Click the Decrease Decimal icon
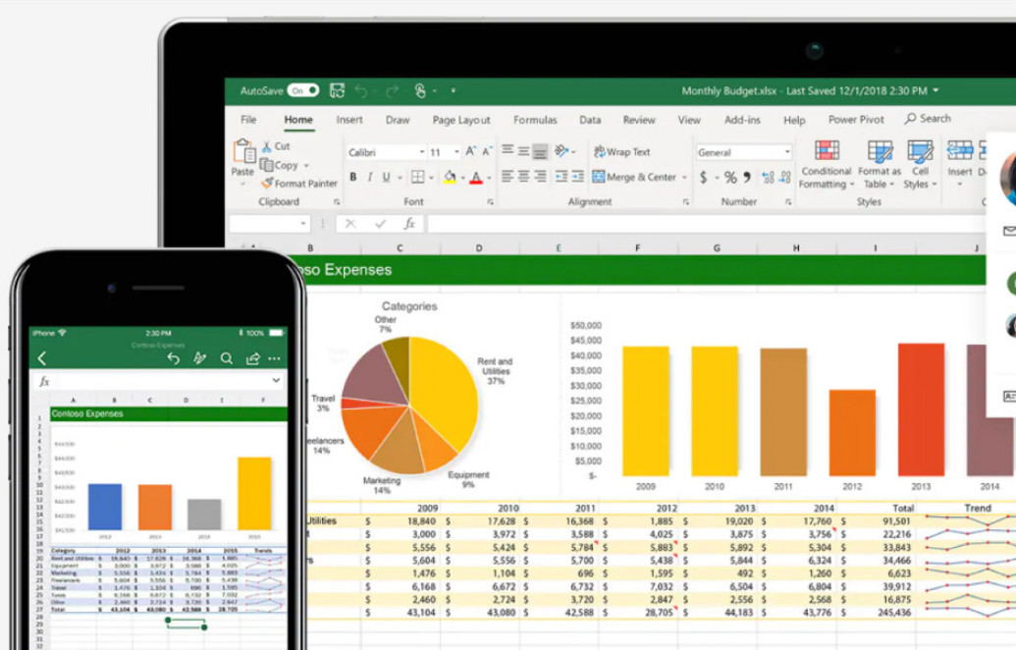This screenshot has width=1016, height=650. pos(785,177)
